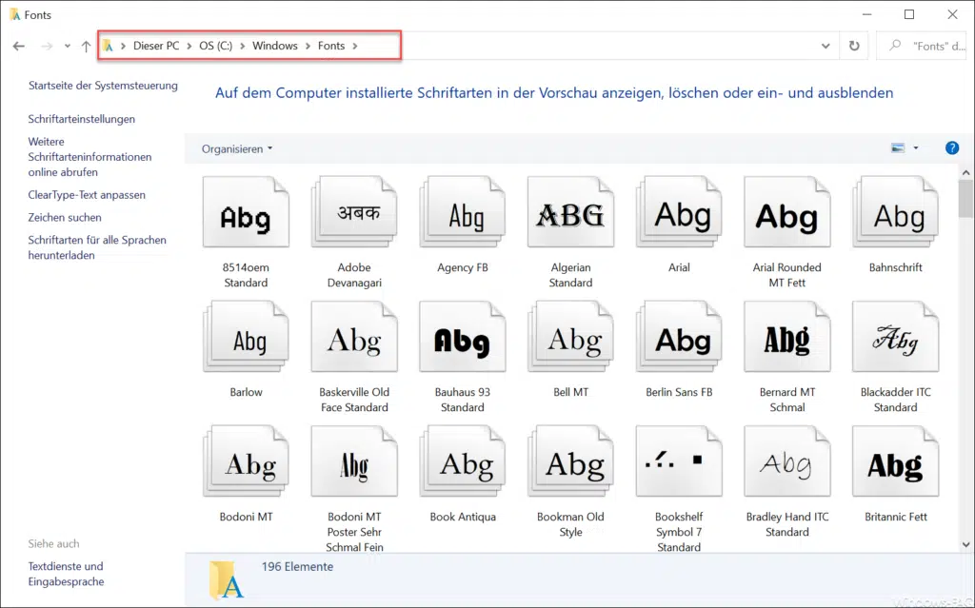Select the Adobe Devanagari font icon

tap(354, 215)
